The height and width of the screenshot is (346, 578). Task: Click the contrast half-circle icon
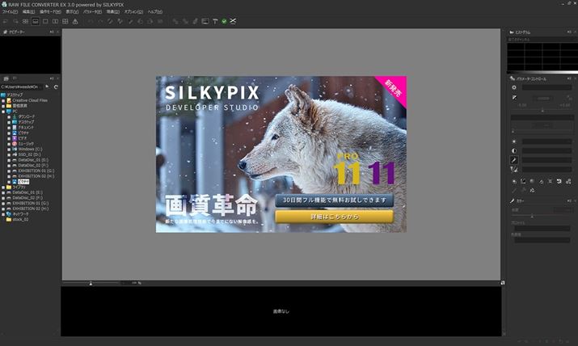[514, 150]
